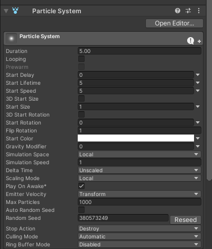Click the Open Editor button
Image resolution: width=212 pixels, height=249 pixels.
(174, 23)
